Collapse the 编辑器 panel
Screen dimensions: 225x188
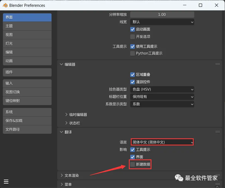pyautogui.click(x=61, y=64)
